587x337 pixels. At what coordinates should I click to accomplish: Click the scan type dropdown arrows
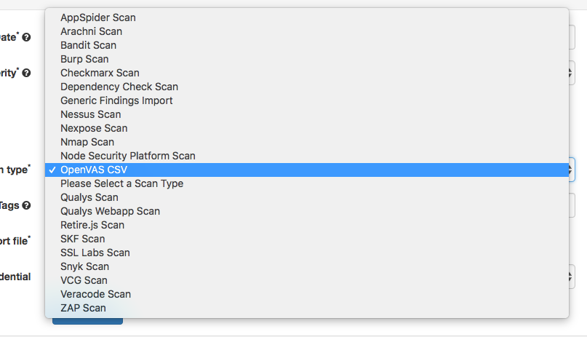point(572,170)
